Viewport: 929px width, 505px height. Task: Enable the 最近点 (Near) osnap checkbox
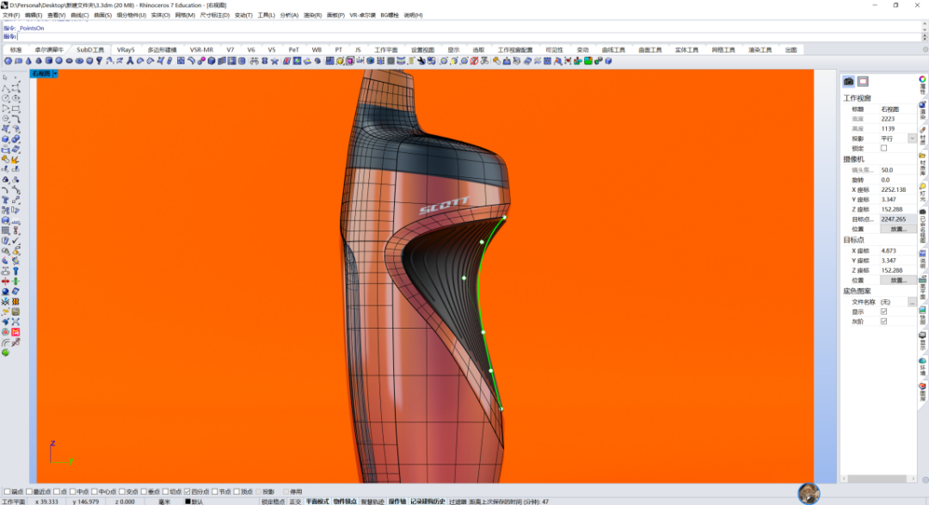point(29,491)
